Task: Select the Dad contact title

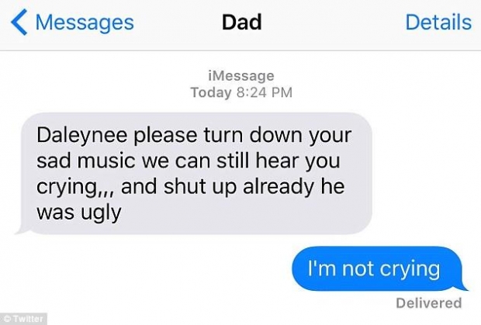Action: (x=242, y=22)
